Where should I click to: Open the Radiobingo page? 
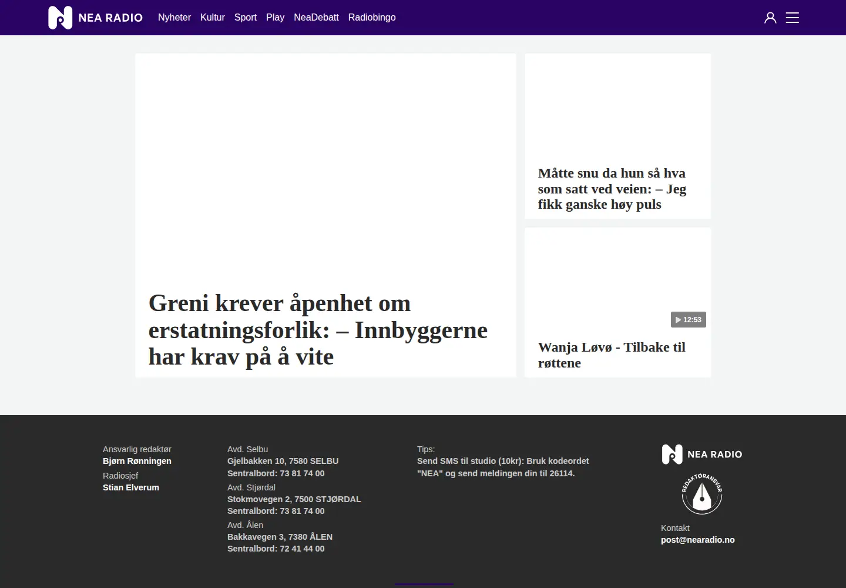[372, 18]
